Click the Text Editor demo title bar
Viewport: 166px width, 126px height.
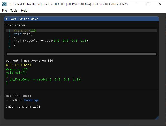point(81,19)
